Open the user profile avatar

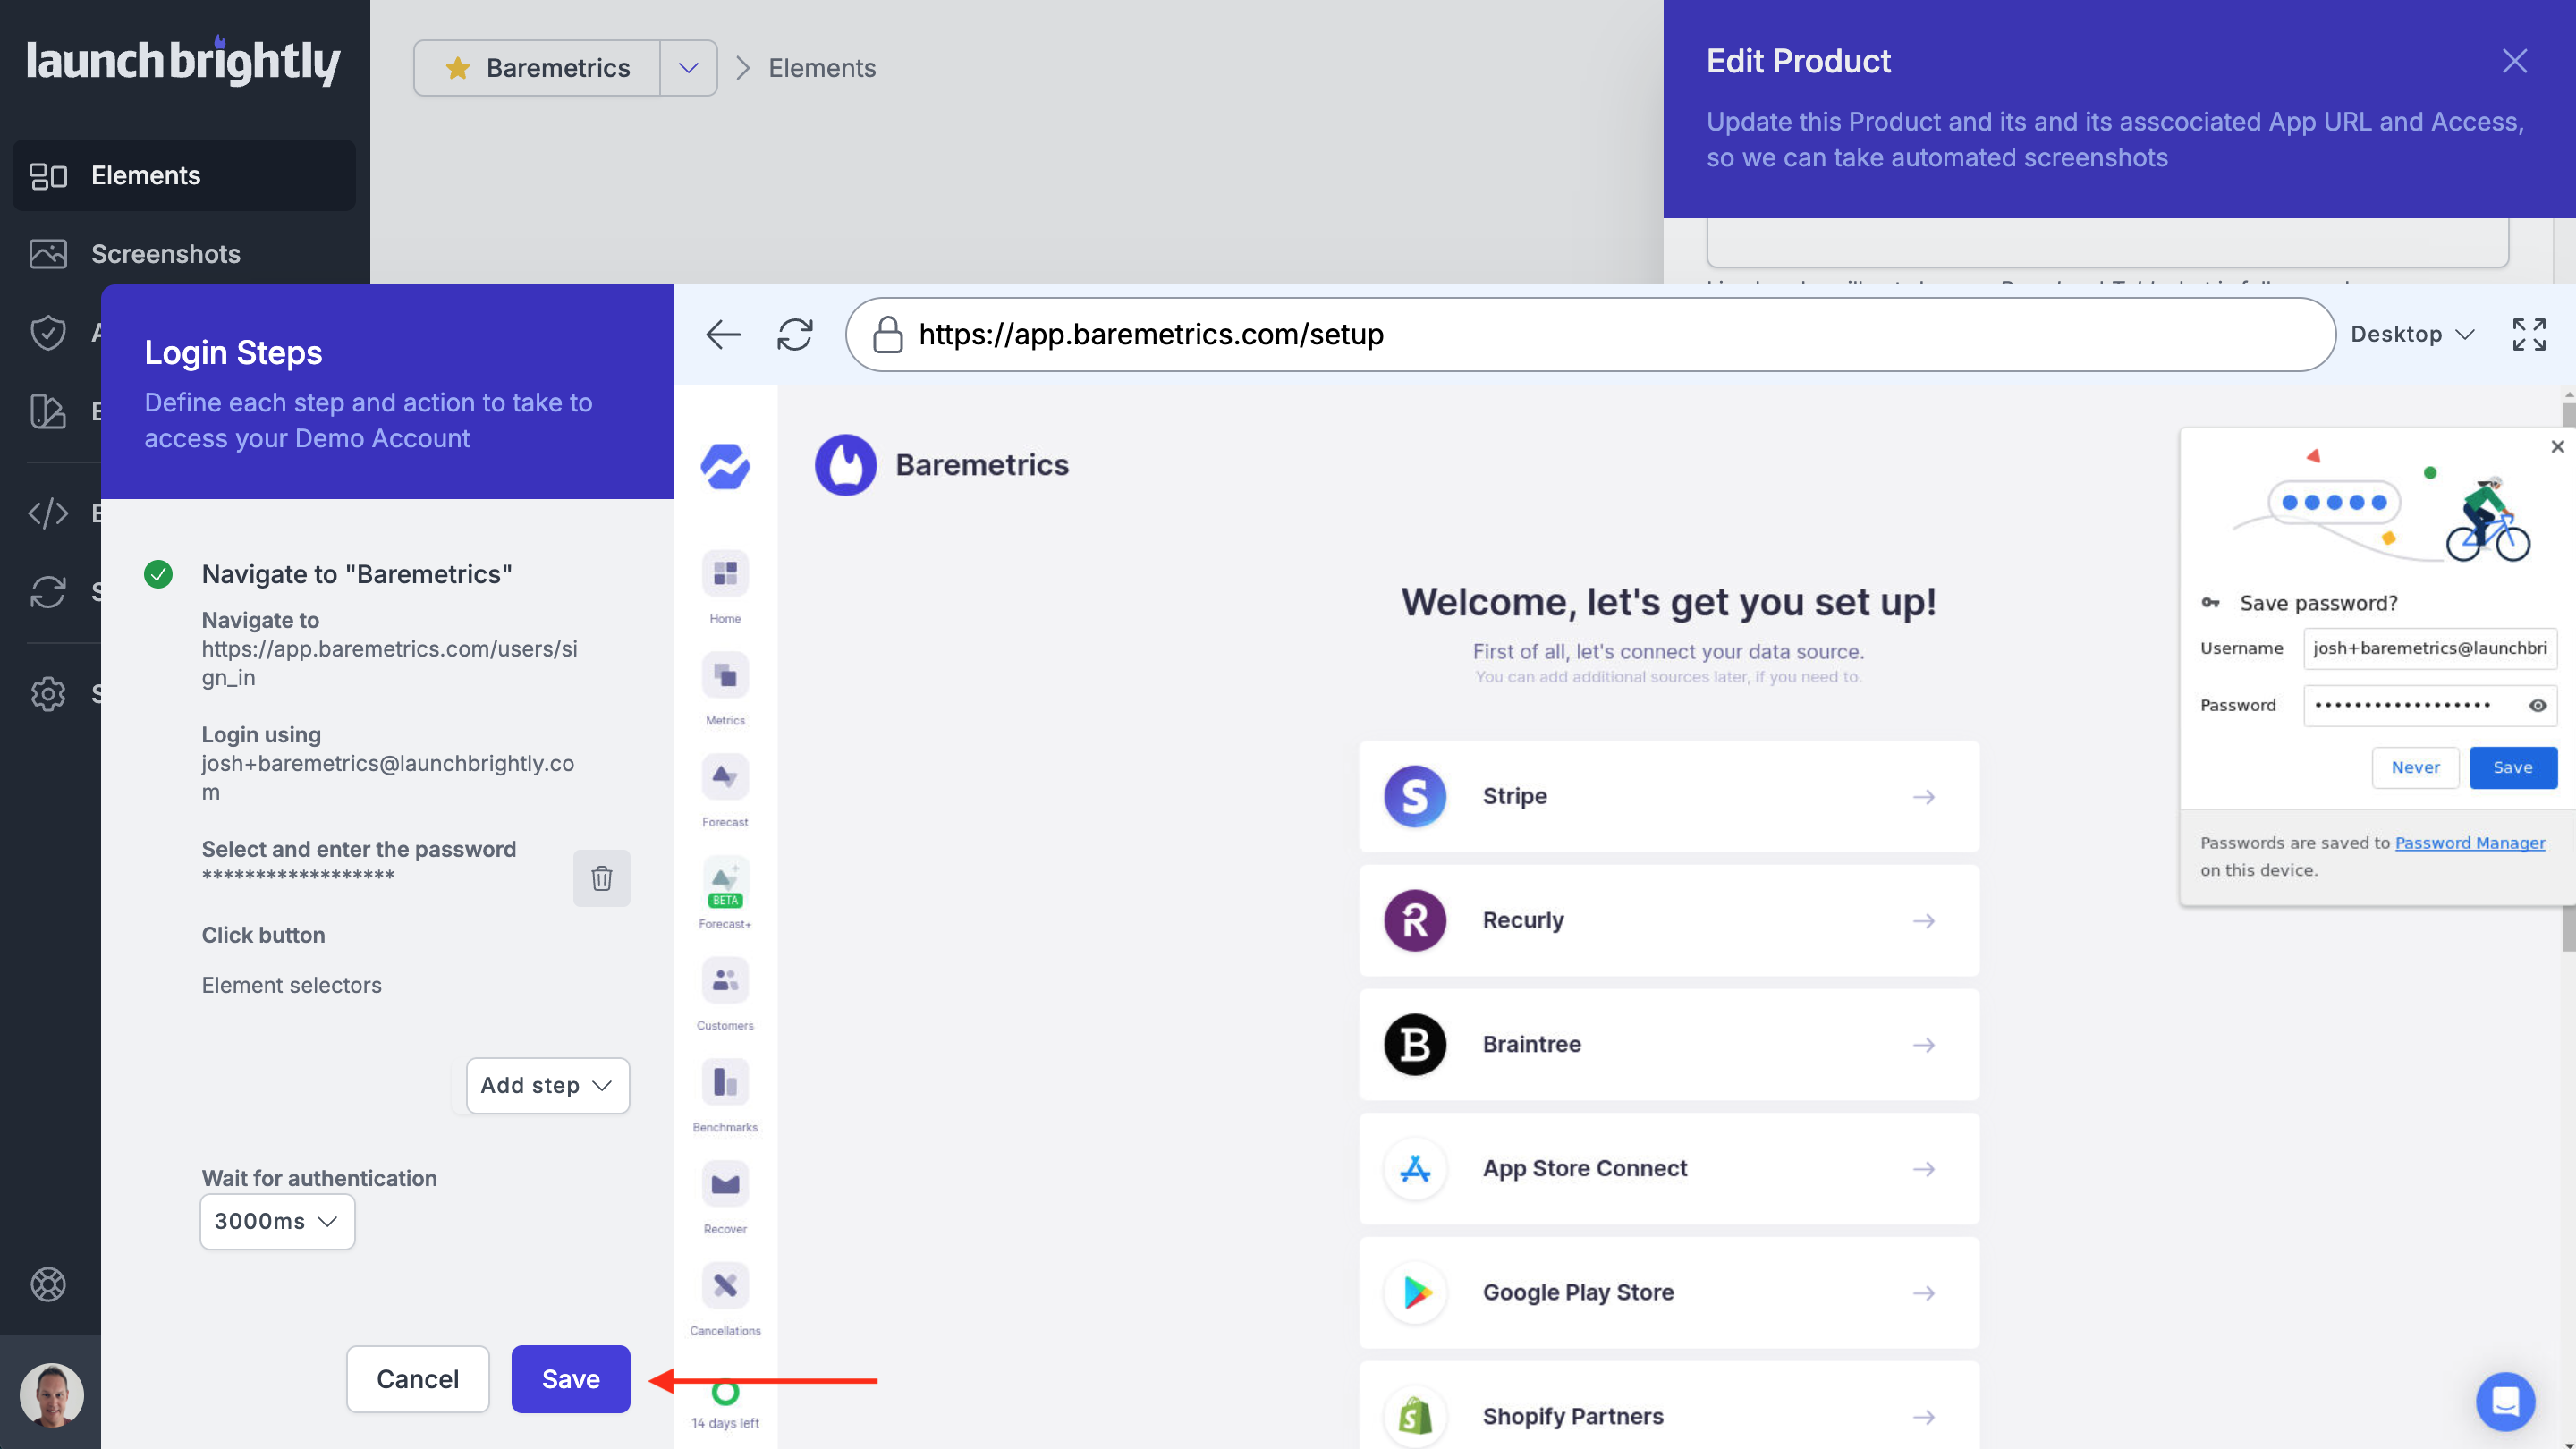click(51, 1394)
